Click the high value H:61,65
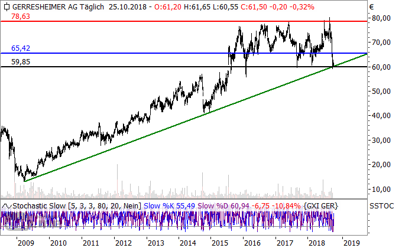Viewport: 402px width, 248px height. (197, 7)
